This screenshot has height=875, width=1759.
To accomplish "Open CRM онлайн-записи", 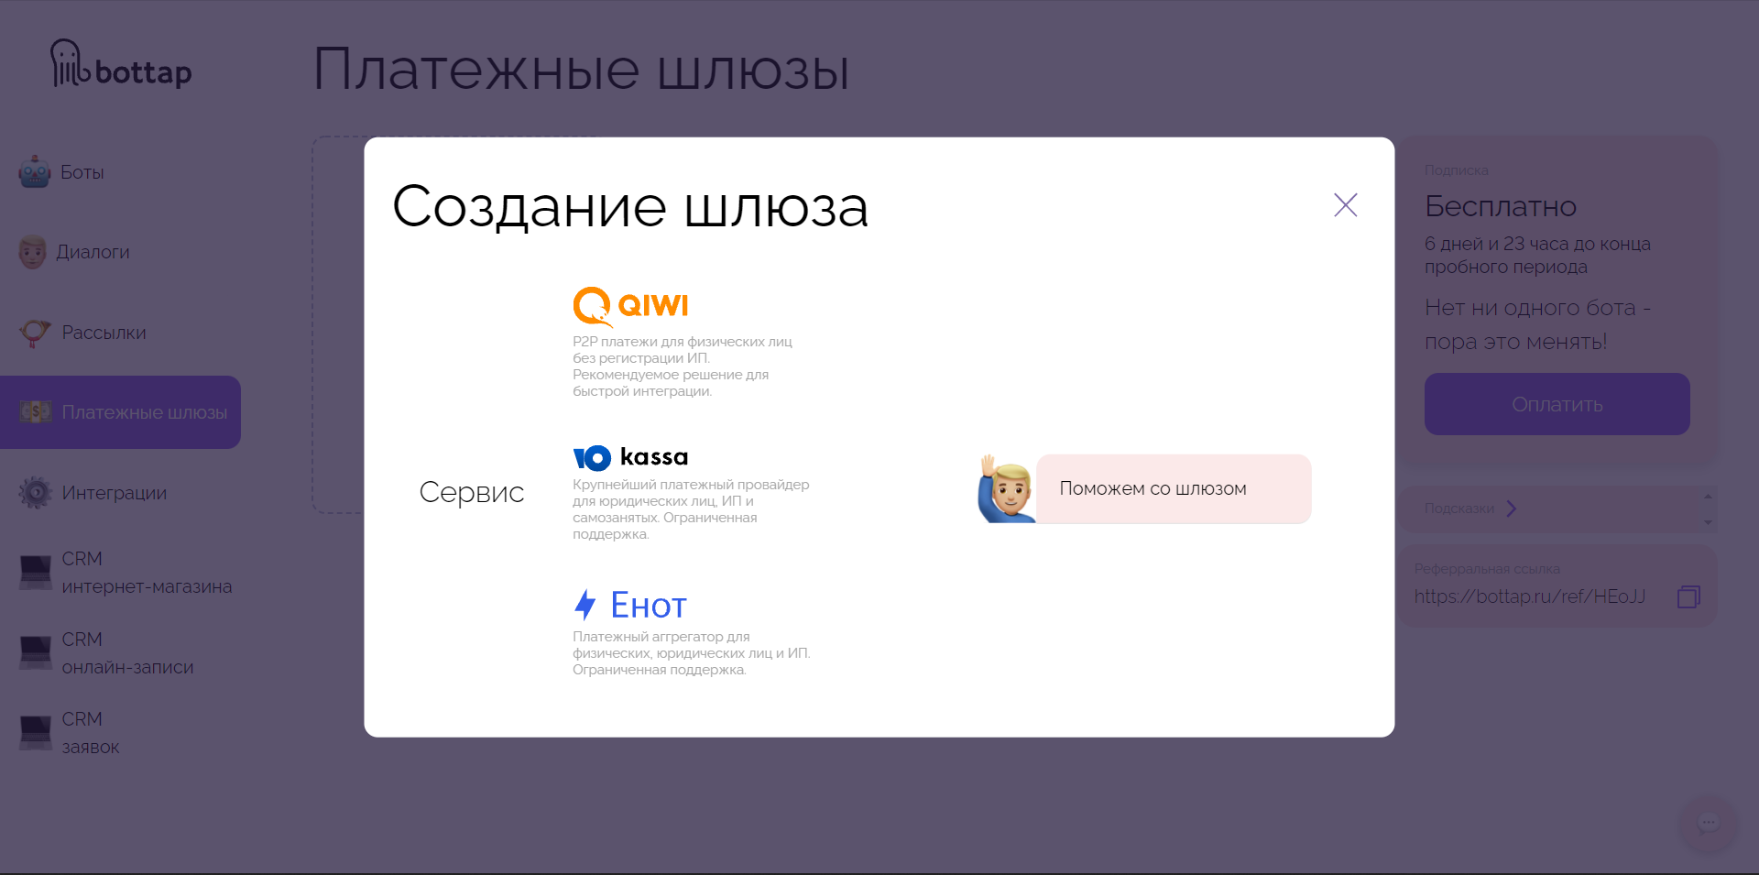I will click(127, 653).
